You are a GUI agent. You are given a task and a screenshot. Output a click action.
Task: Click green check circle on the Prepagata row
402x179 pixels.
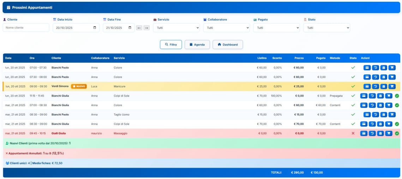(397, 96)
